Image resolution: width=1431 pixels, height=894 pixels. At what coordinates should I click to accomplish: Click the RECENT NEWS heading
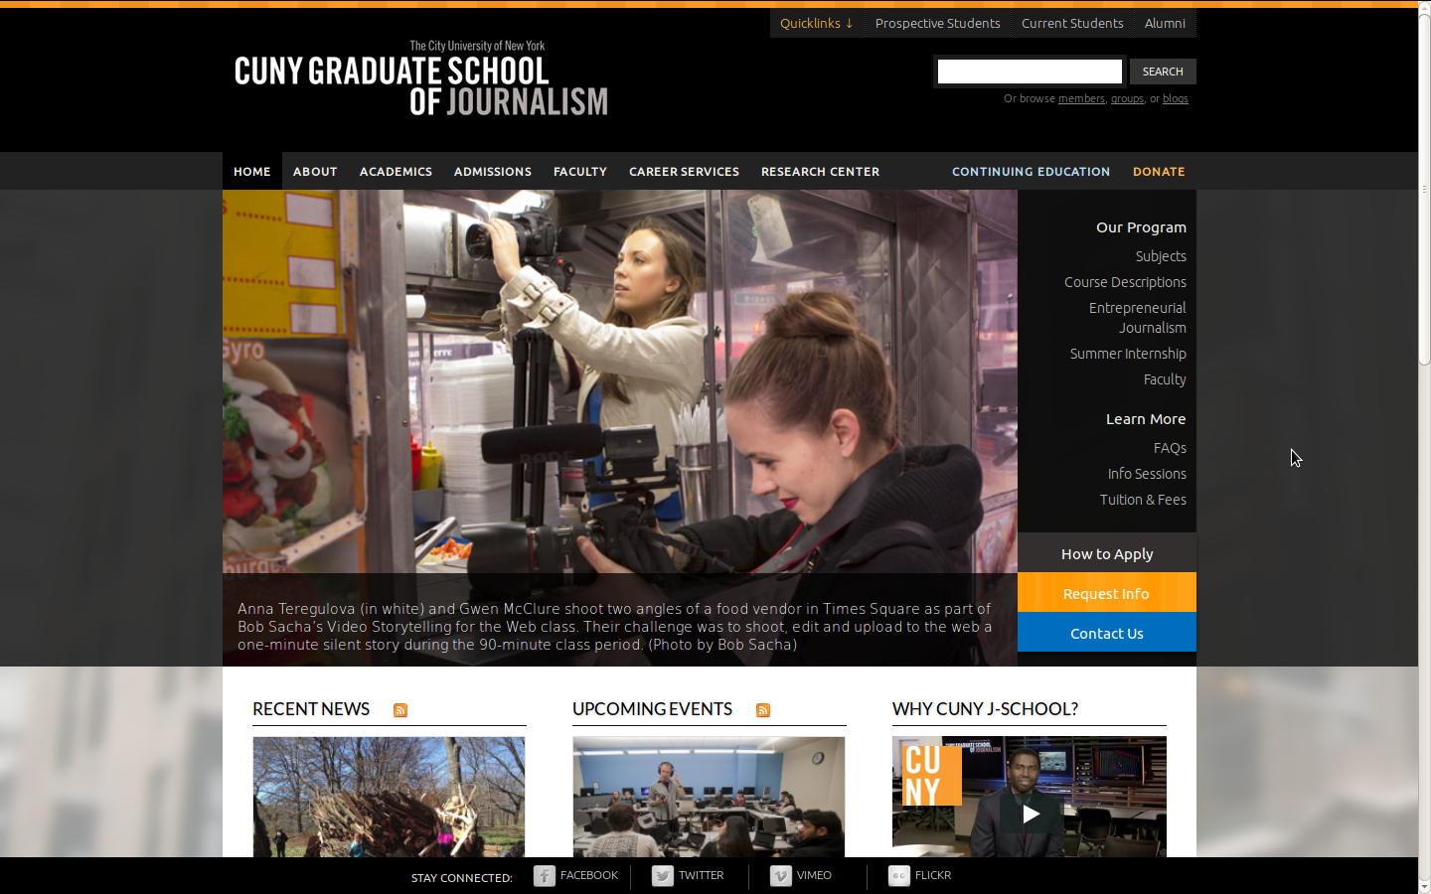311,709
